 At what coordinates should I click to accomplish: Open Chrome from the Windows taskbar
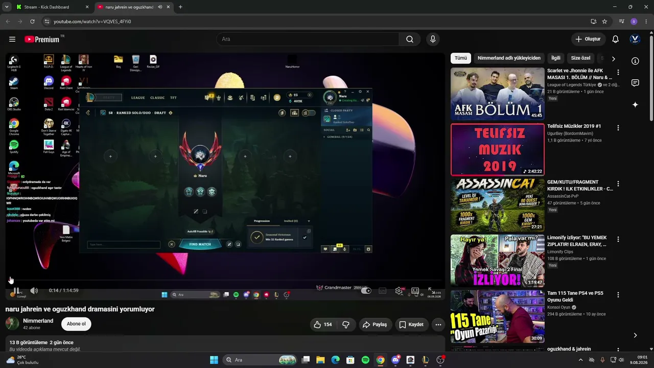(x=380, y=360)
